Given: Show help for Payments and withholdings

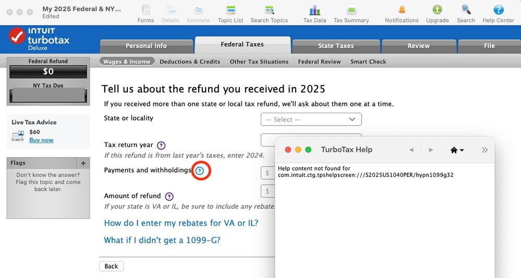Looking at the screenshot, I should pos(199,171).
